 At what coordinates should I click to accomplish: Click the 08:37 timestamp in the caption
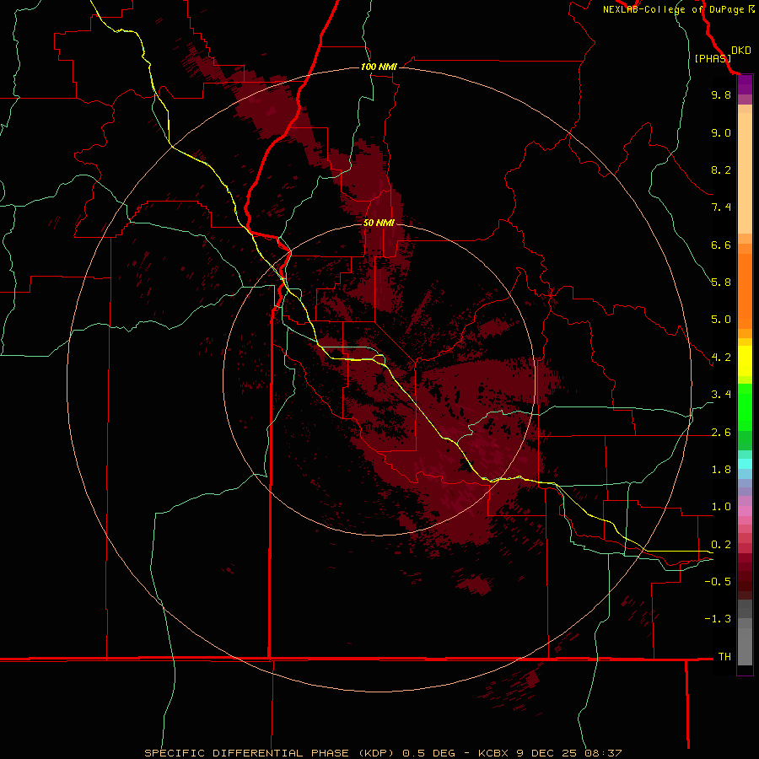coord(603,753)
